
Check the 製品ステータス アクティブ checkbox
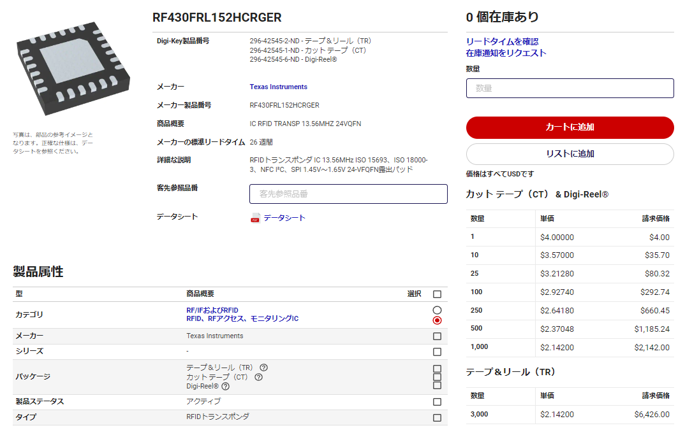tap(437, 402)
